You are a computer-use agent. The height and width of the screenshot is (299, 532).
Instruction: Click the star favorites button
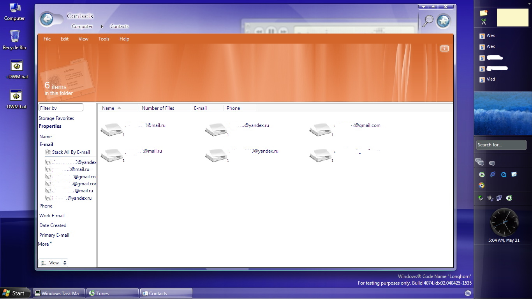click(x=443, y=21)
